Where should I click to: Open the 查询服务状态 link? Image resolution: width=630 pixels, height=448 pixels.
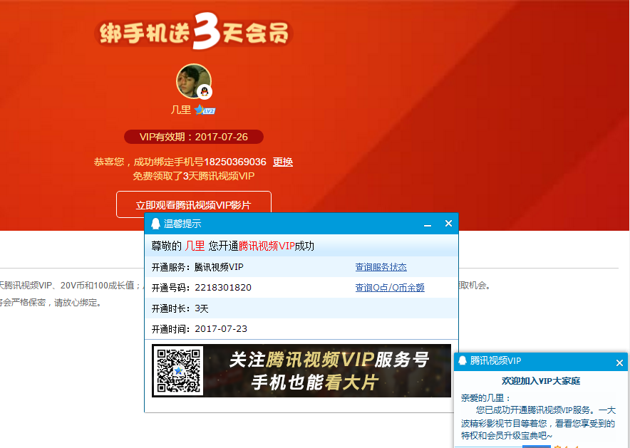tap(381, 267)
